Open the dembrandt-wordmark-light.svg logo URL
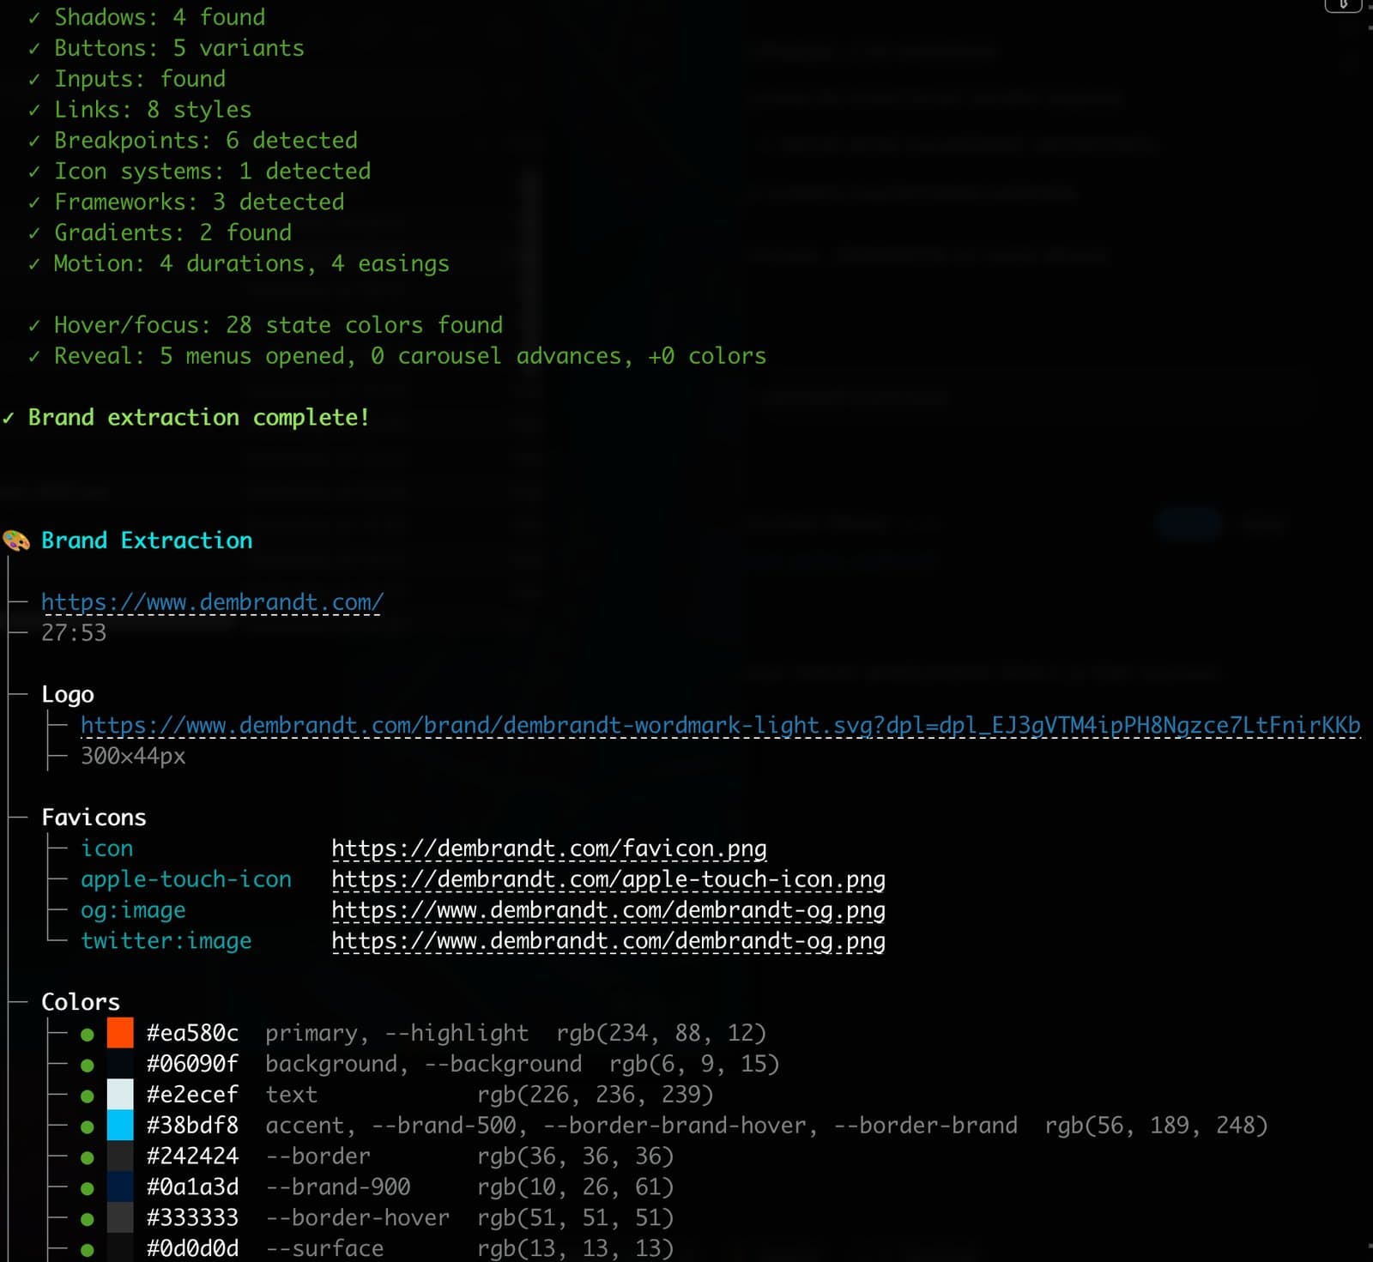1373x1262 pixels. [721, 726]
